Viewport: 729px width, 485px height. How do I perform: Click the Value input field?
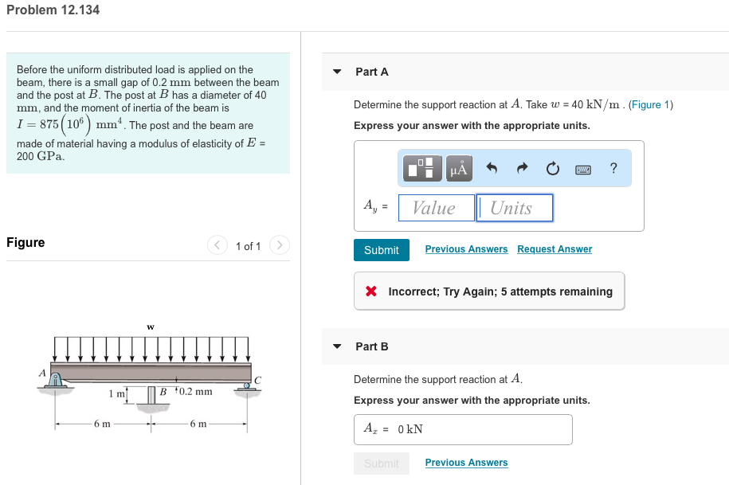pos(436,207)
